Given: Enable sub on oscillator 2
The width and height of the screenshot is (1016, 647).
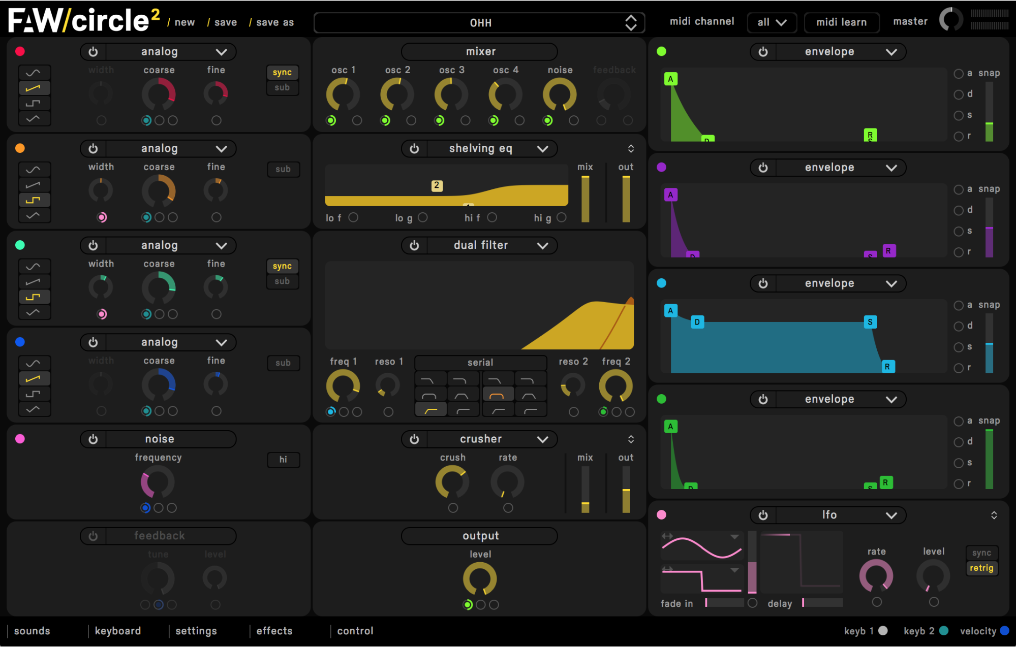Looking at the screenshot, I should 283,170.
